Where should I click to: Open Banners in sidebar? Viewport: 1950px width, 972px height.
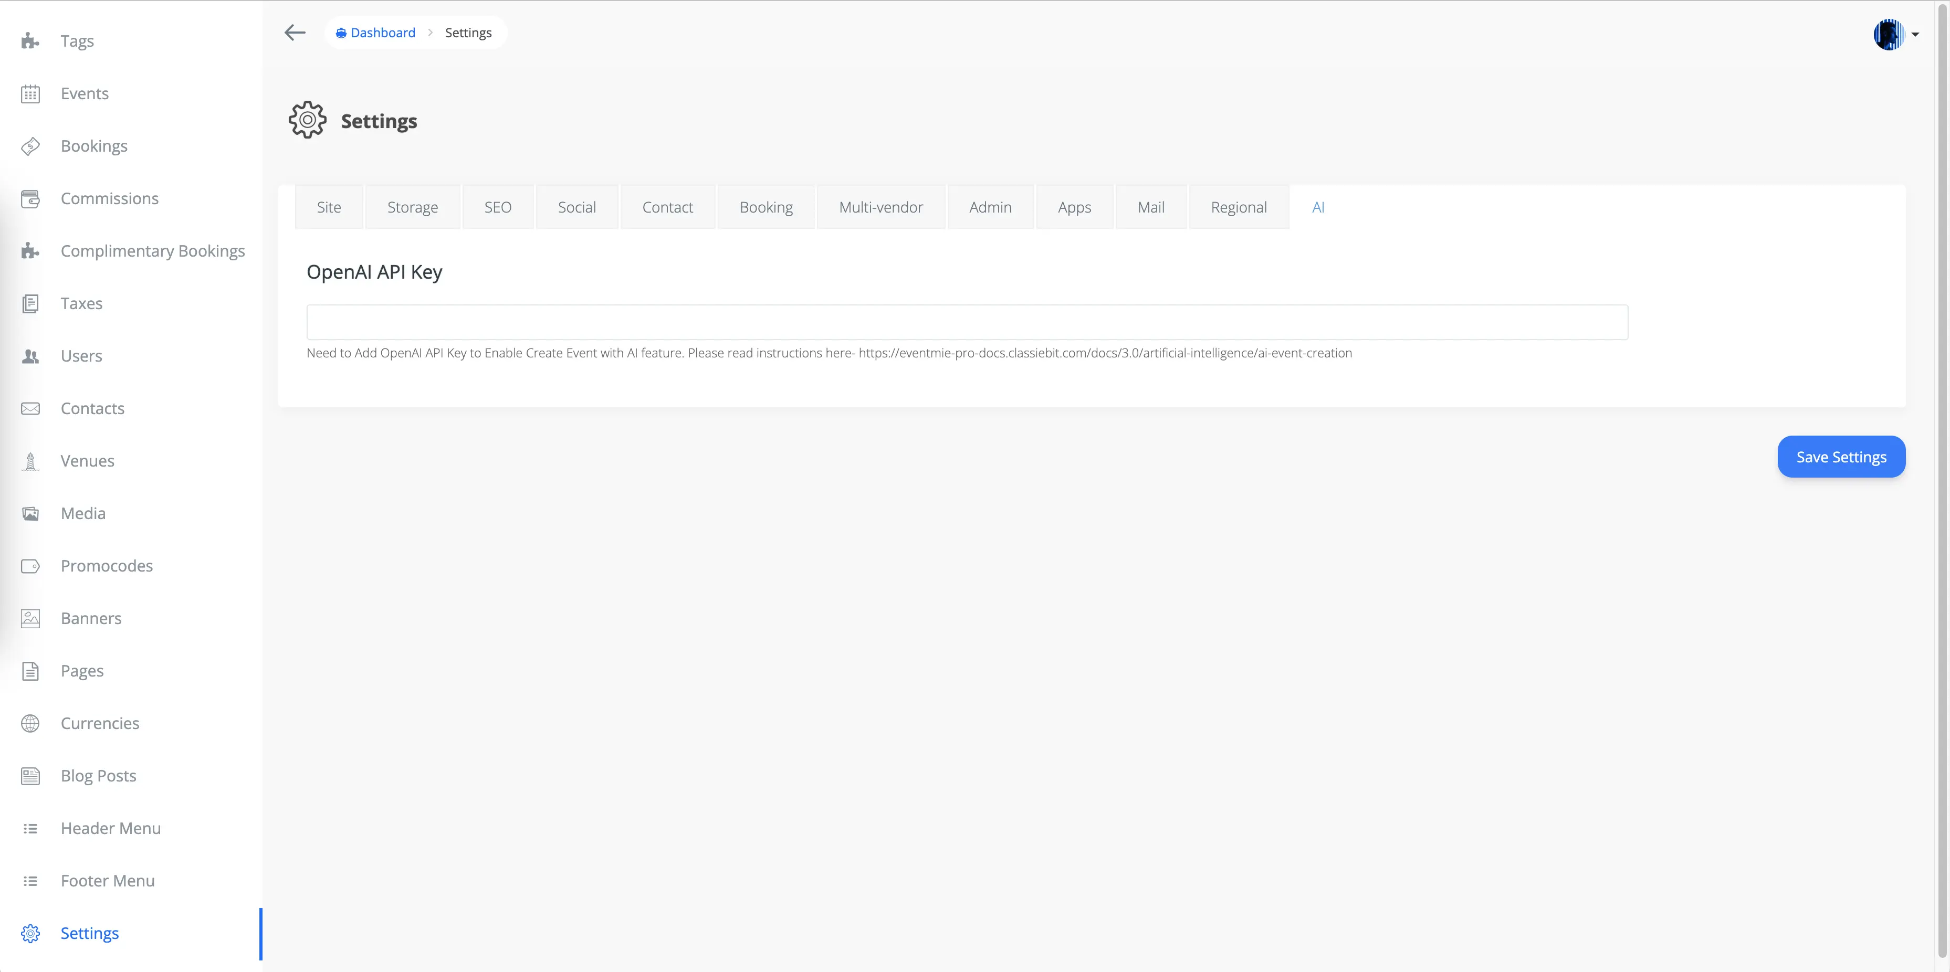tap(91, 619)
